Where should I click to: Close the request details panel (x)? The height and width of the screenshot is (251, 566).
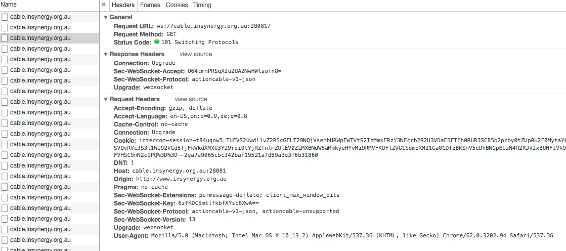(x=104, y=5)
